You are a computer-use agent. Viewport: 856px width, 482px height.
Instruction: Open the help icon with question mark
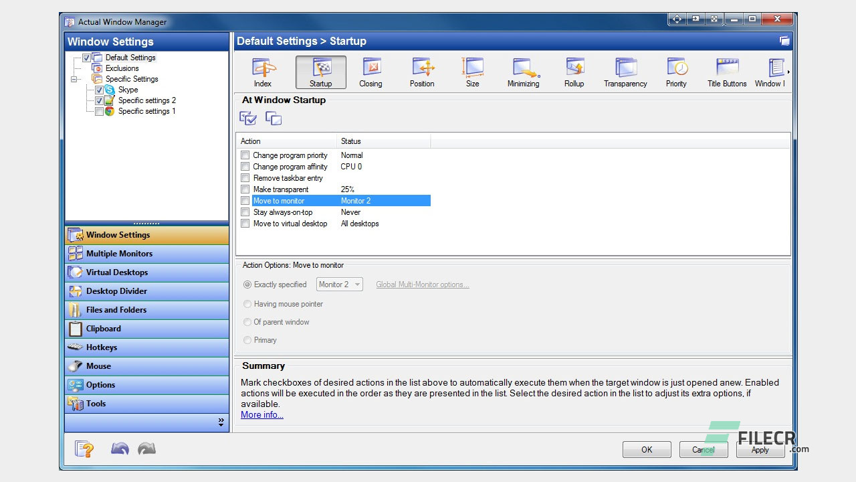point(84,449)
